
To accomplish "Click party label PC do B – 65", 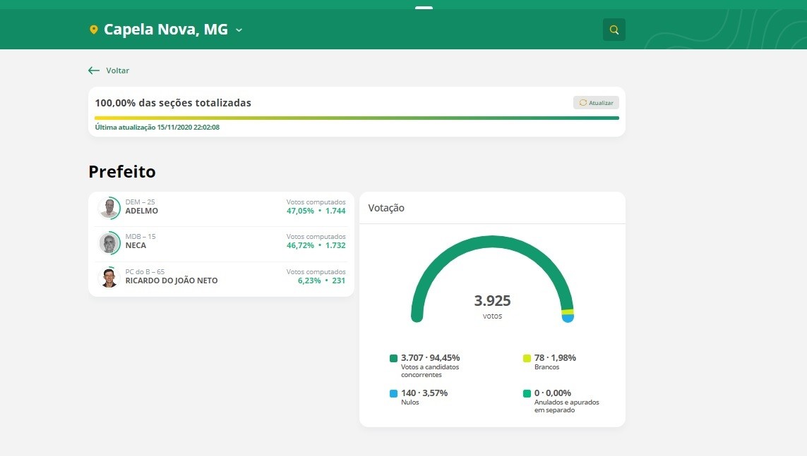I will [x=145, y=271].
